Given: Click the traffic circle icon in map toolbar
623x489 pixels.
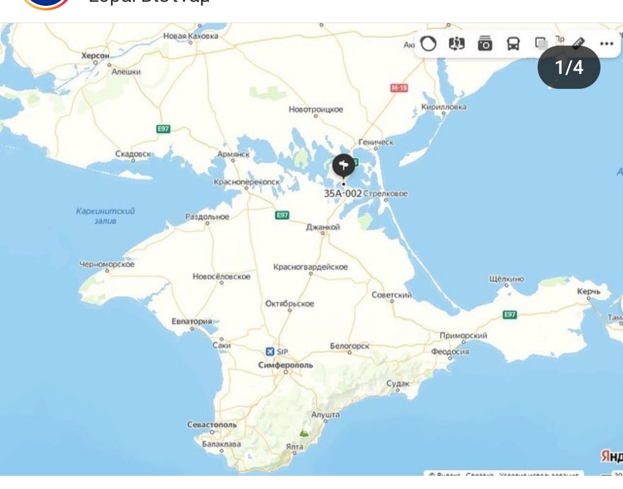Looking at the screenshot, I should [428, 44].
